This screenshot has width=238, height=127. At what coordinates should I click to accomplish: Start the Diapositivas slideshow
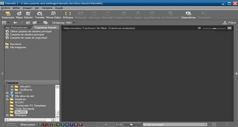point(188,15)
